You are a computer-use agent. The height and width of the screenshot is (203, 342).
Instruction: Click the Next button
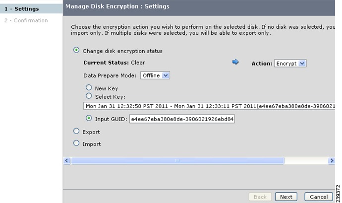(x=286, y=197)
